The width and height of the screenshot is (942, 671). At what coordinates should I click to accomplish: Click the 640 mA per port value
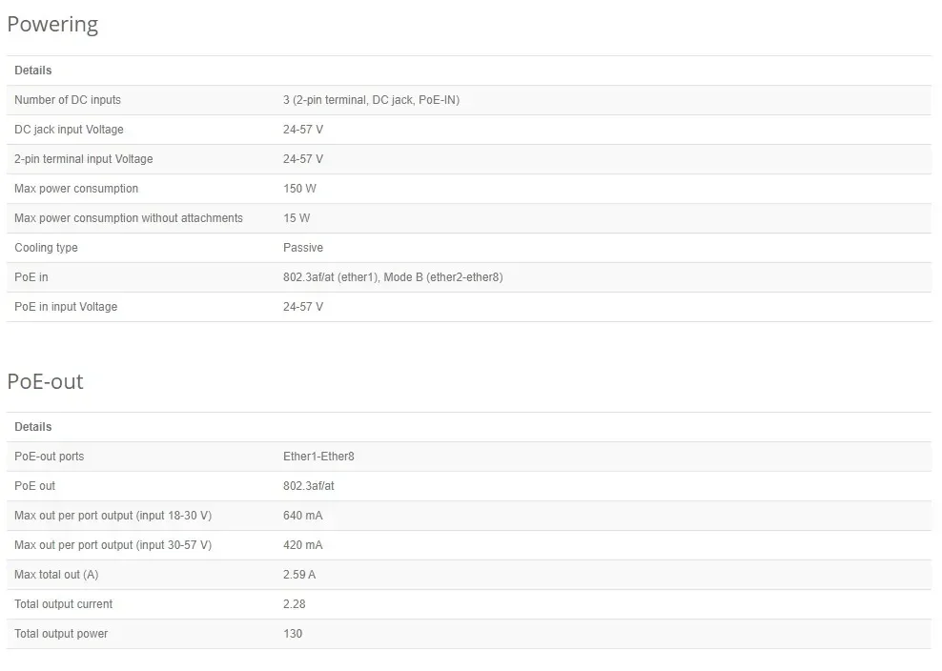coord(303,516)
